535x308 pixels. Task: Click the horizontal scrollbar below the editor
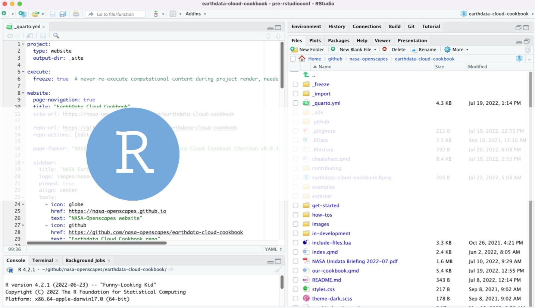click(97, 242)
